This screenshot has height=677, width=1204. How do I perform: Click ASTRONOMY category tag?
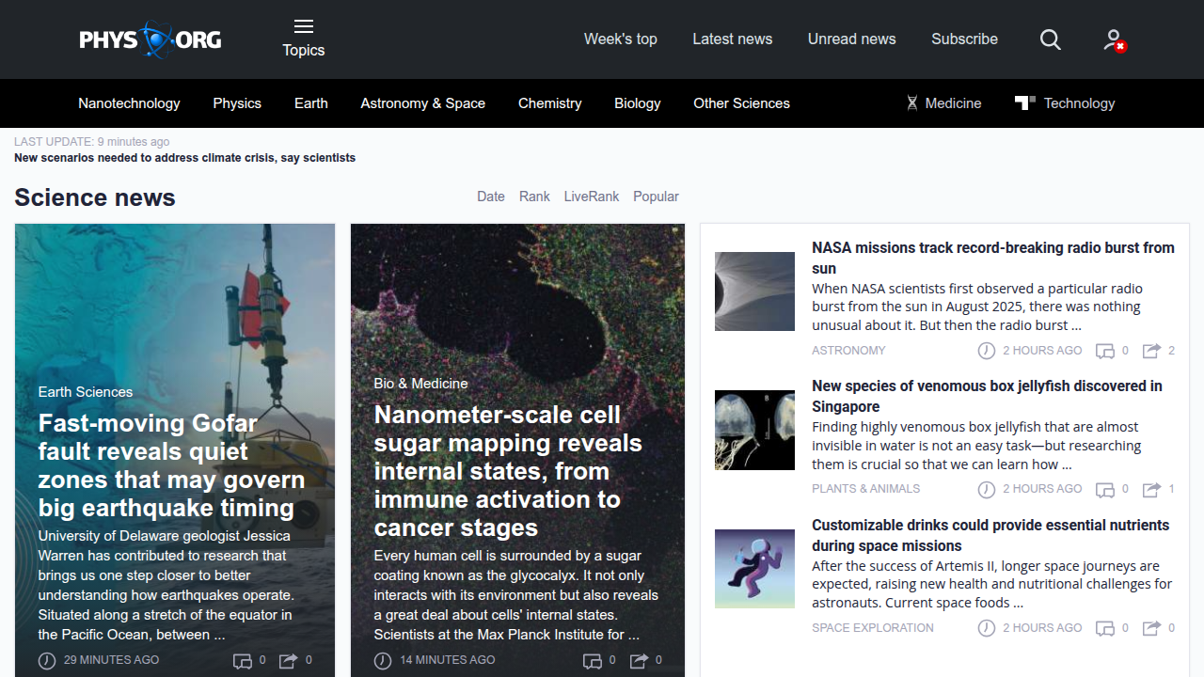point(848,351)
